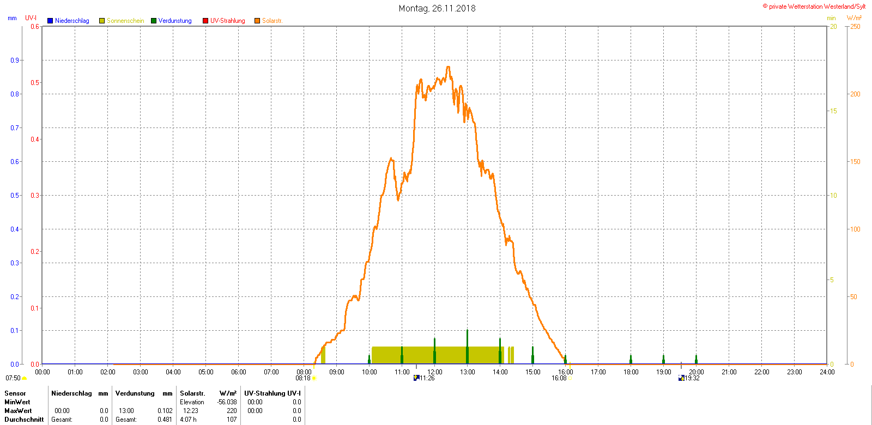This screenshot has height=425, width=872.
Task: Click the Durchschnitt row label
Action: point(24,420)
